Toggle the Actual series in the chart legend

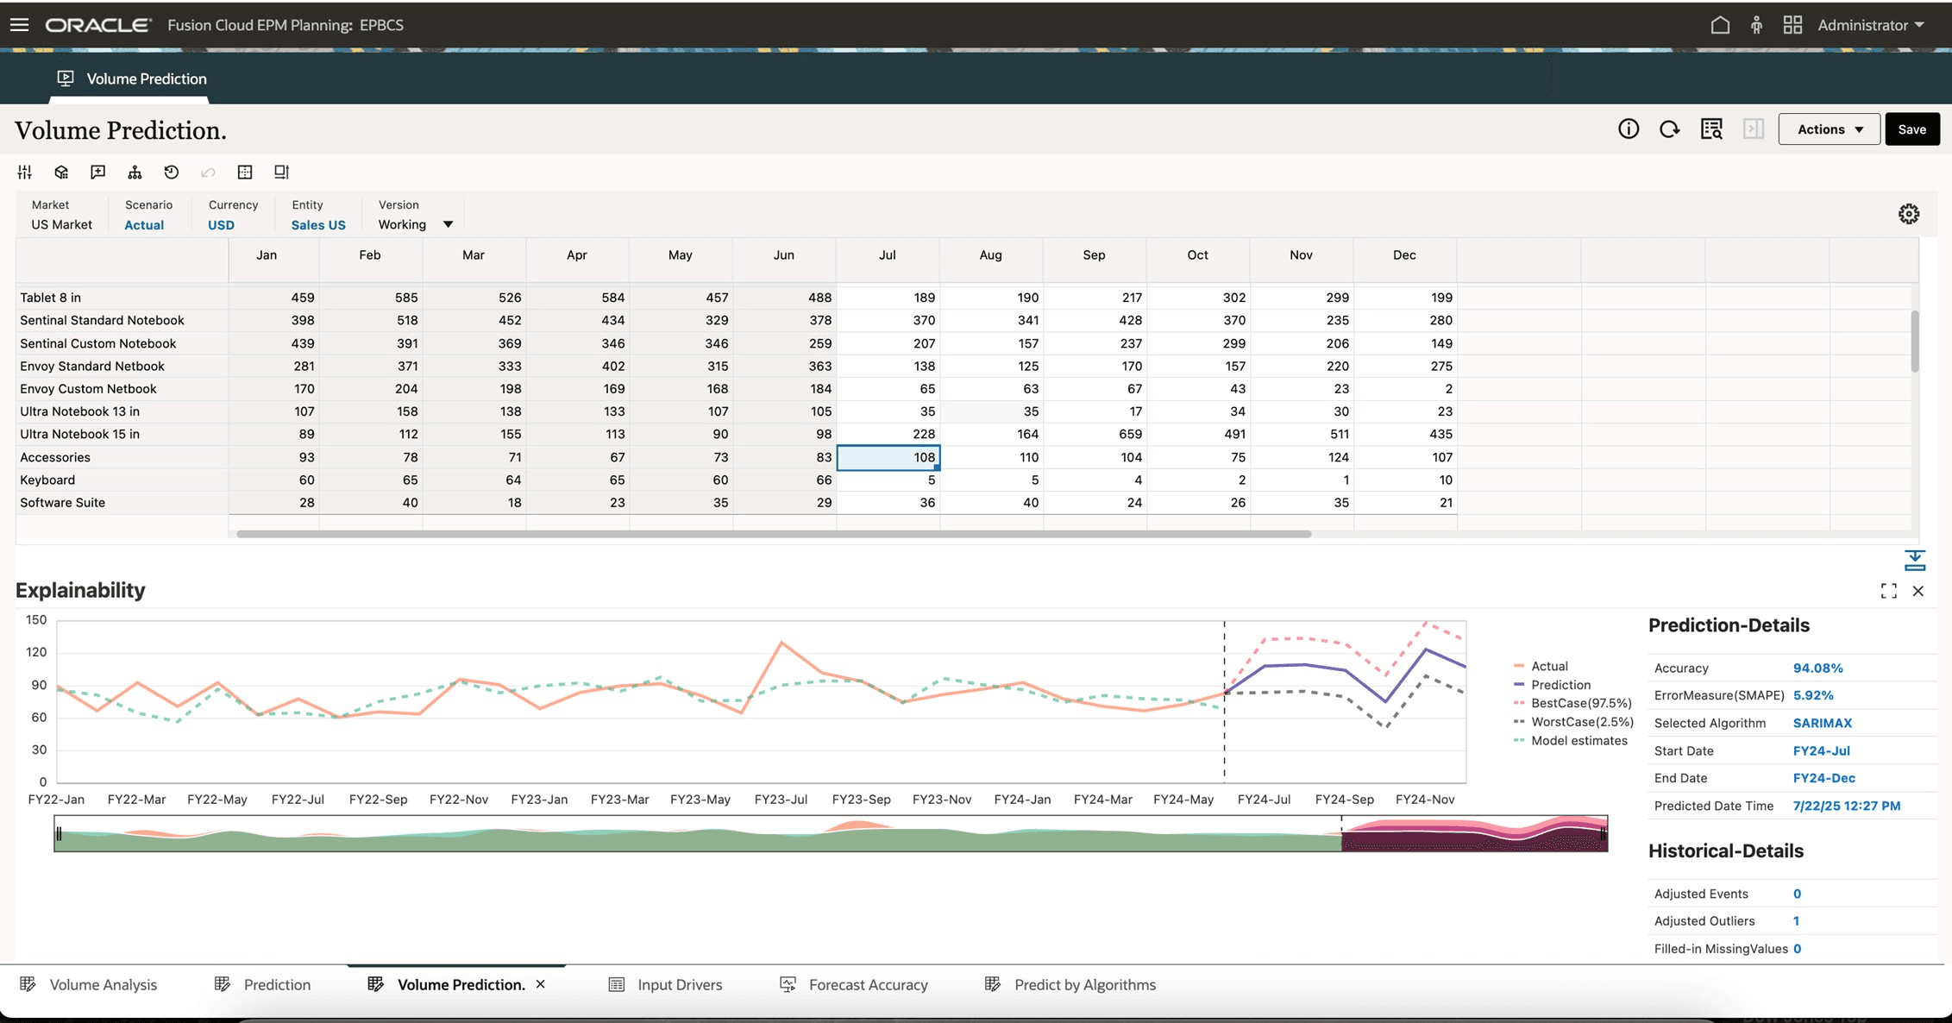pyautogui.click(x=1548, y=665)
